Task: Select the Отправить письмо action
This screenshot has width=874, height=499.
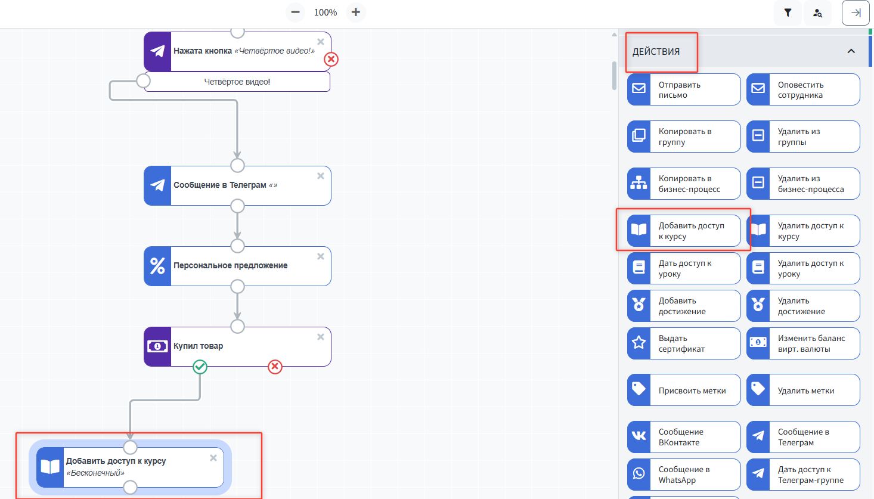Action: (684, 90)
